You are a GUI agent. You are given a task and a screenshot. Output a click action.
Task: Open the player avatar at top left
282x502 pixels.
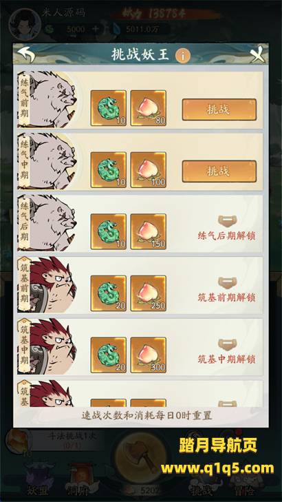point(24,23)
